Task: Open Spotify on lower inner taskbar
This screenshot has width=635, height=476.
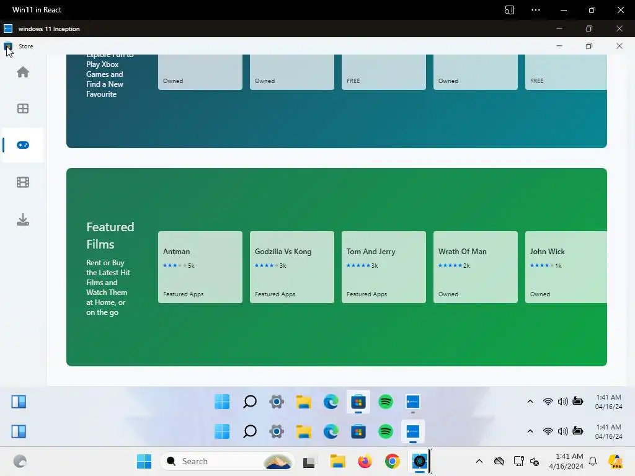Action: [x=386, y=431]
